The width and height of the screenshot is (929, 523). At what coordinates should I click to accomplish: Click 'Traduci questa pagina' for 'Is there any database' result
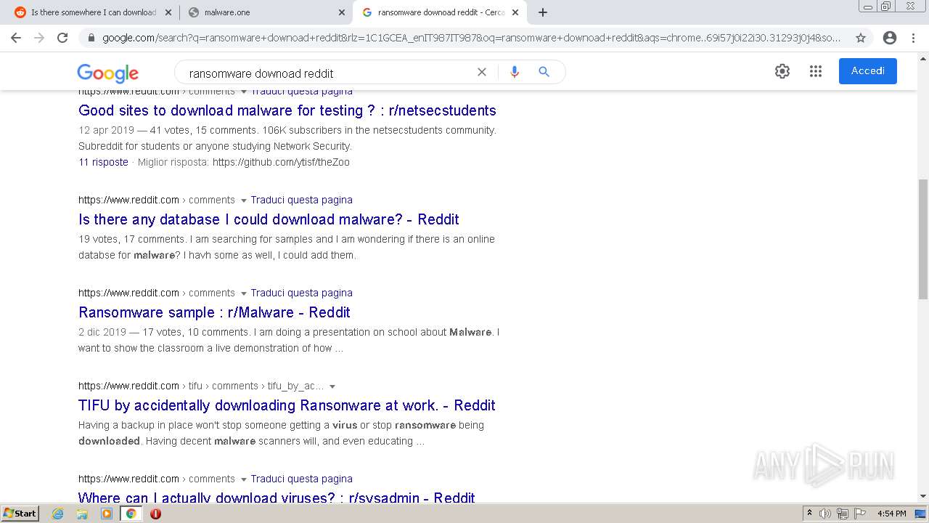tap(301, 200)
